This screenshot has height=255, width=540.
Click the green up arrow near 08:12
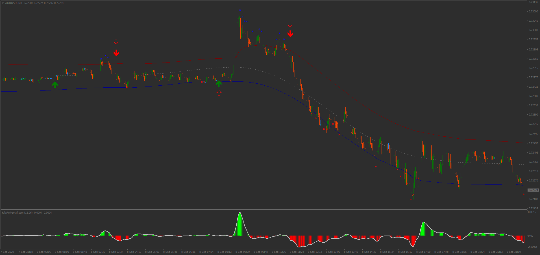(219, 84)
